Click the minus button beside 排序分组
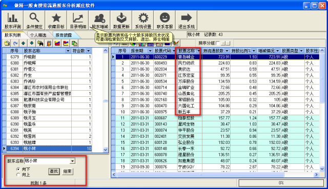 228,43
